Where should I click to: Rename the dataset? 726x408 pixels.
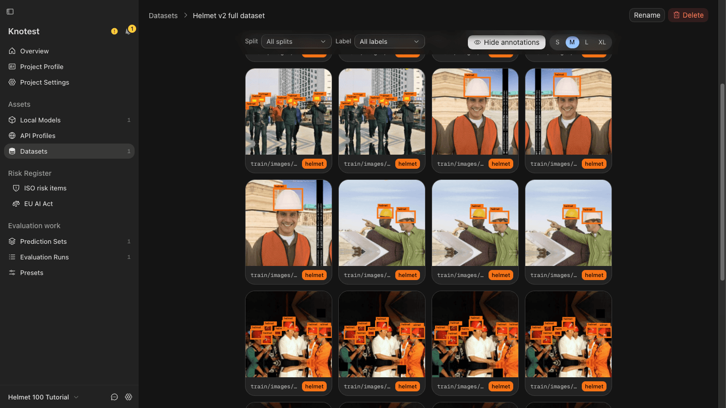[647, 15]
